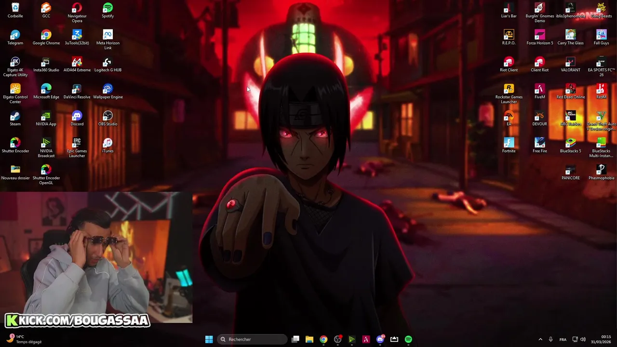
Task: Click the Rechercher taskbar search box
Action: coord(252,339)
